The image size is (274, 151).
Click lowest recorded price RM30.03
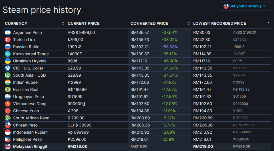[202, 32]
